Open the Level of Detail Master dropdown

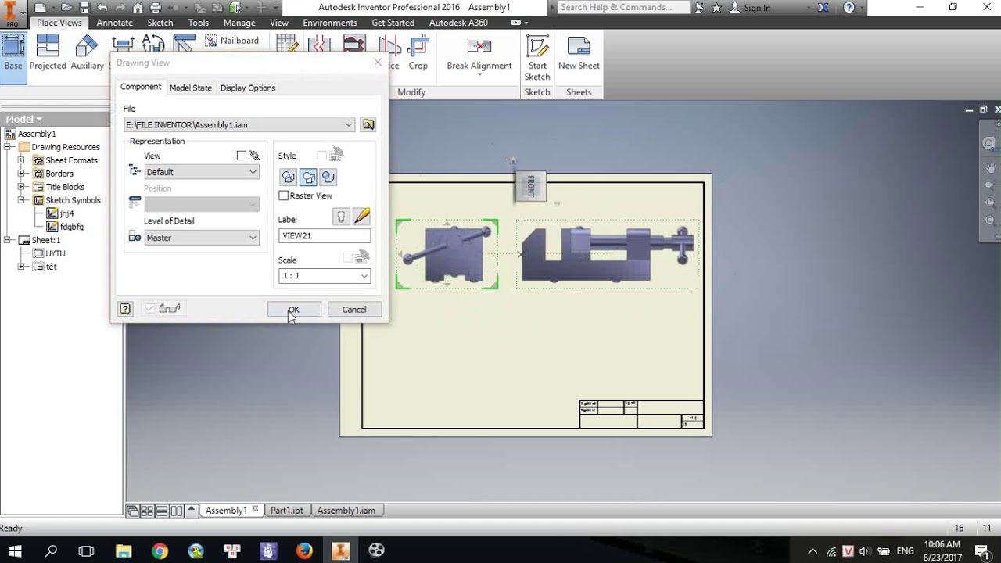tap(202, 238)
